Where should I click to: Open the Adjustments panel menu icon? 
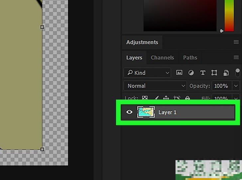pos(236,42)
